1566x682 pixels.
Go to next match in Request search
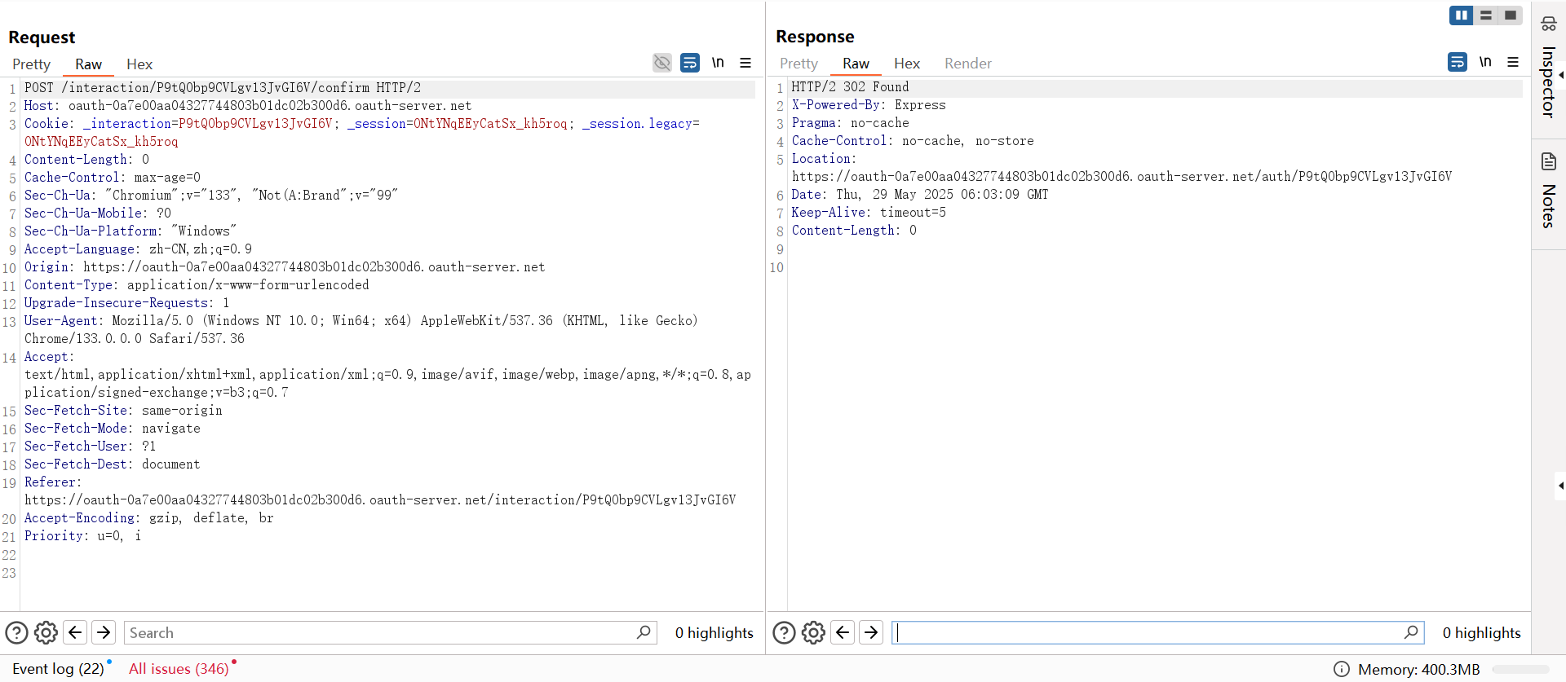coord(104,632)
